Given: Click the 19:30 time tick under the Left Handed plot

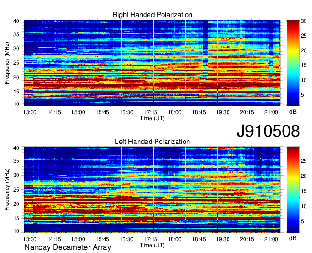Looking at the screenshot, I should click(x=223, y=239).
